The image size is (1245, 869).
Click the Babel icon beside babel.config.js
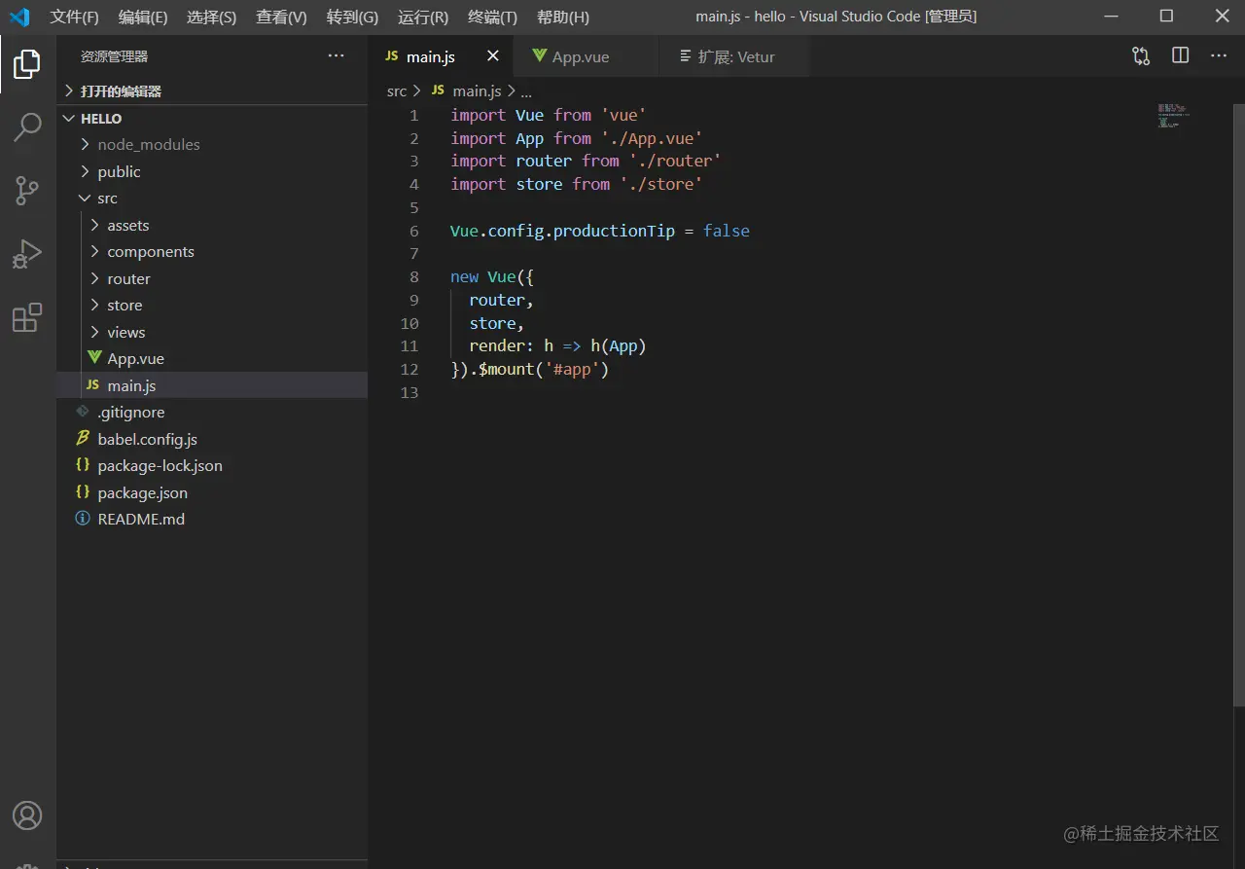click(84, 439)
